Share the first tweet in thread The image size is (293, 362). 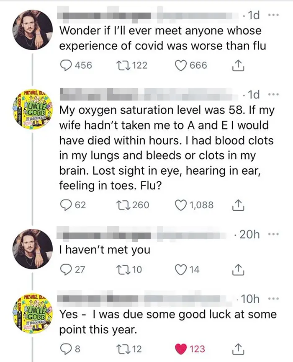(237, 65)
